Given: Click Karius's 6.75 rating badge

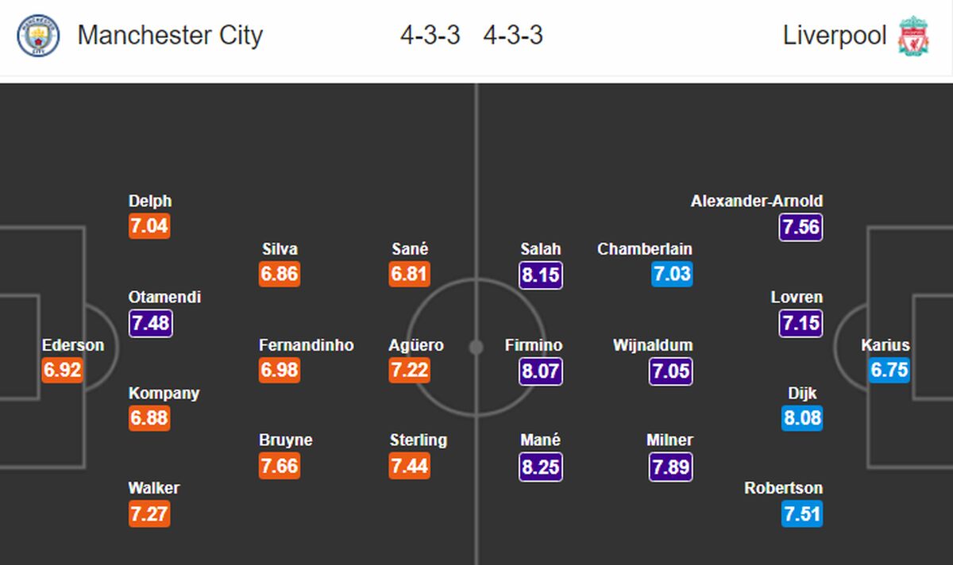Looking at the screenshot, I should tap(889, 371).
